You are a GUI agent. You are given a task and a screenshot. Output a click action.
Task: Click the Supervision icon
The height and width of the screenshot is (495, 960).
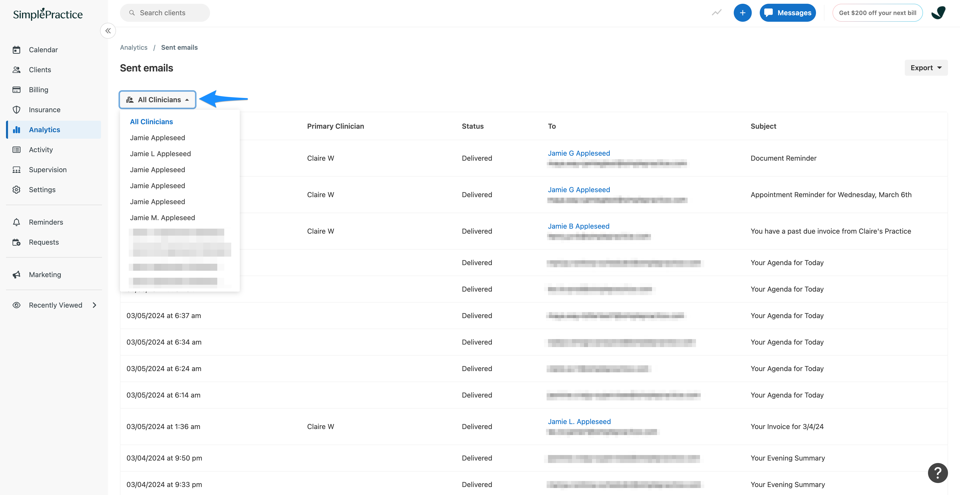point(16,170)
